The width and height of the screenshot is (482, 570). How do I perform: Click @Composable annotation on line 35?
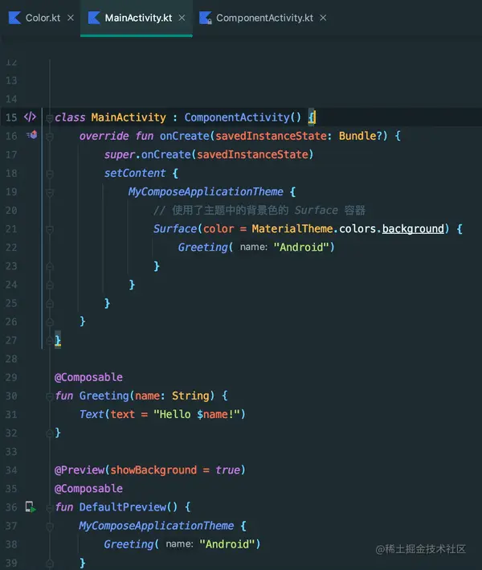tap(88, 489)
